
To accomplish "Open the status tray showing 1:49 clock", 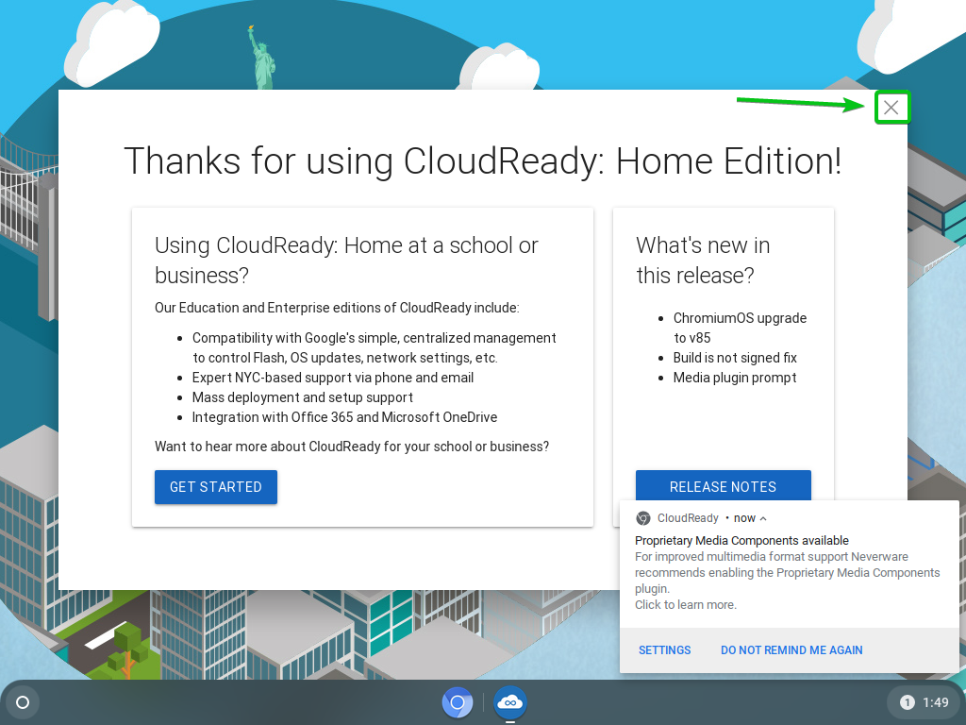I will [923, 702].
